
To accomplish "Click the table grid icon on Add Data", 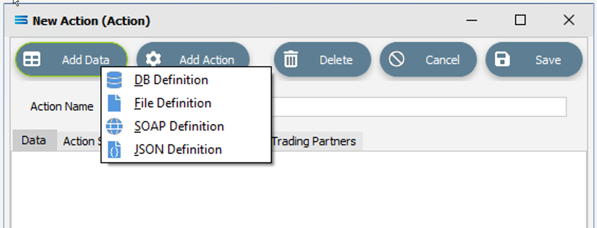I will 32,60.
